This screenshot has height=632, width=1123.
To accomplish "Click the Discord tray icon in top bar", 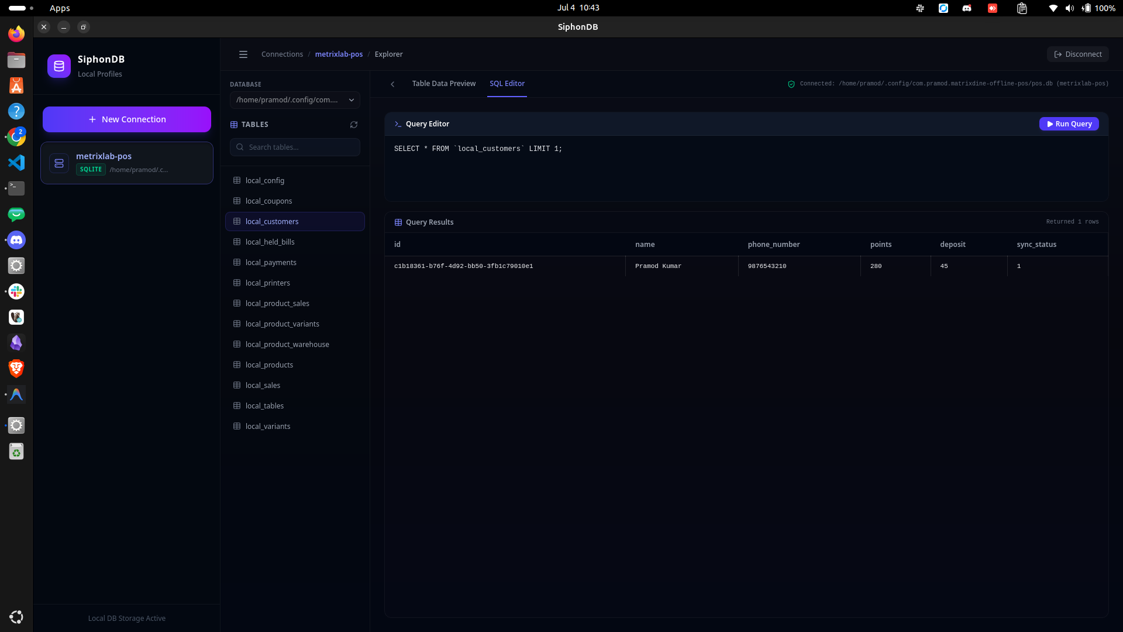I will [x=967, y=8].
